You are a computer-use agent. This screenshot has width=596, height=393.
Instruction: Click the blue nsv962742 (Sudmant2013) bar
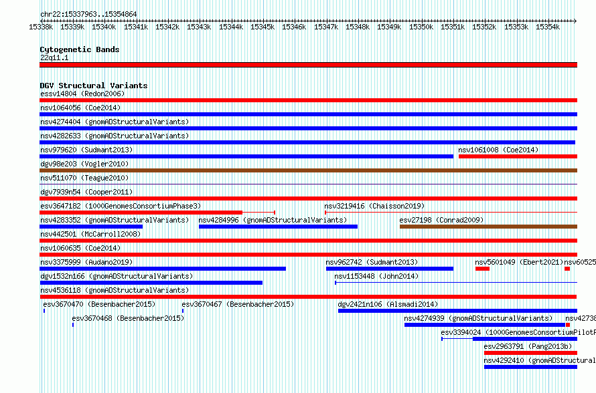[390, 269]
